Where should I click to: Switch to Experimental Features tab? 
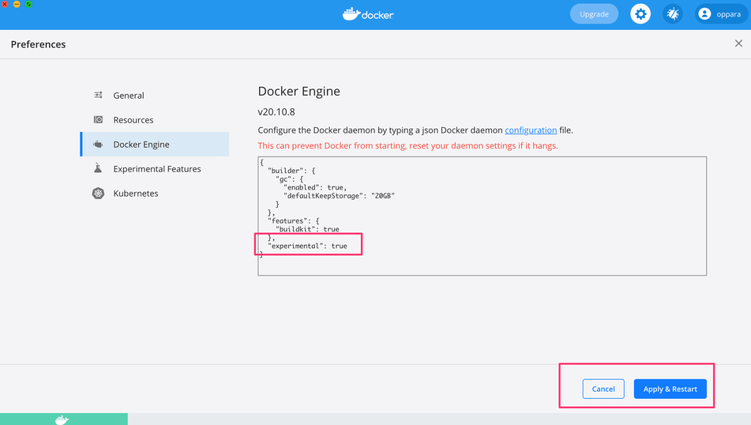pos(155,168)
